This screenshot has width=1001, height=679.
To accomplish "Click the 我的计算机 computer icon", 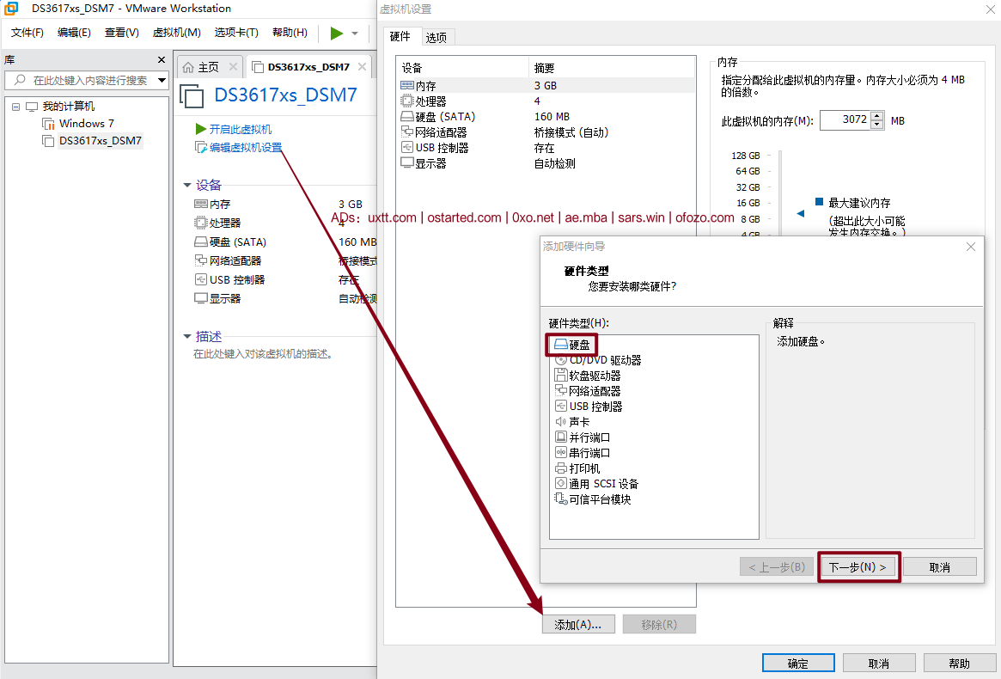I will [x=31, y=107].
